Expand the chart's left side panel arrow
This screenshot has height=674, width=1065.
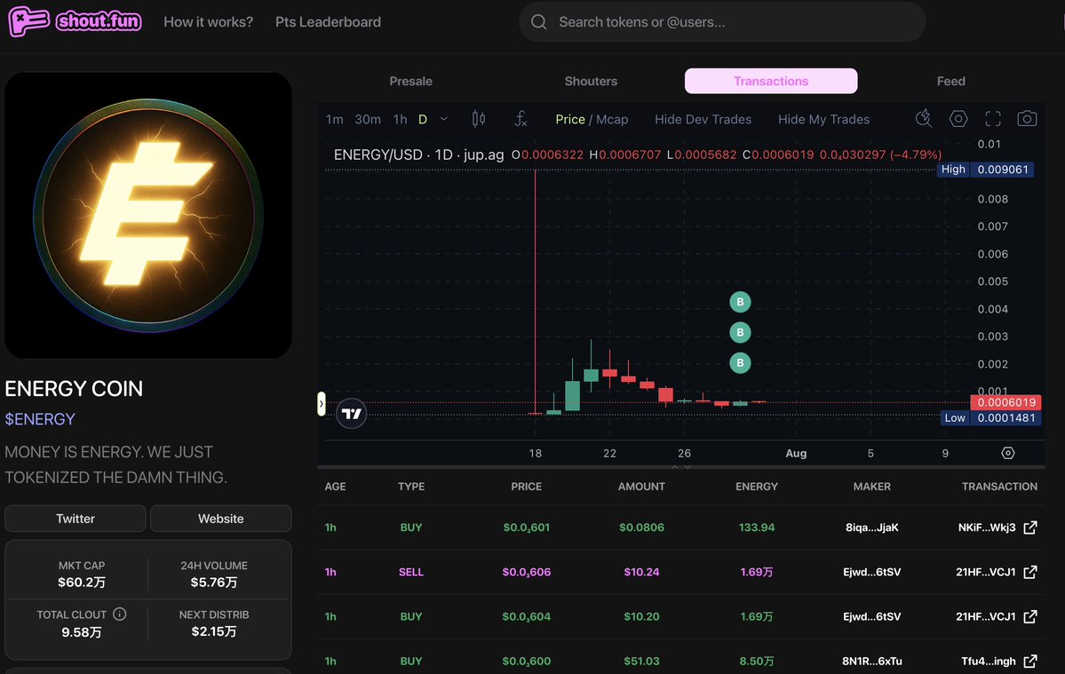point(322,404)
